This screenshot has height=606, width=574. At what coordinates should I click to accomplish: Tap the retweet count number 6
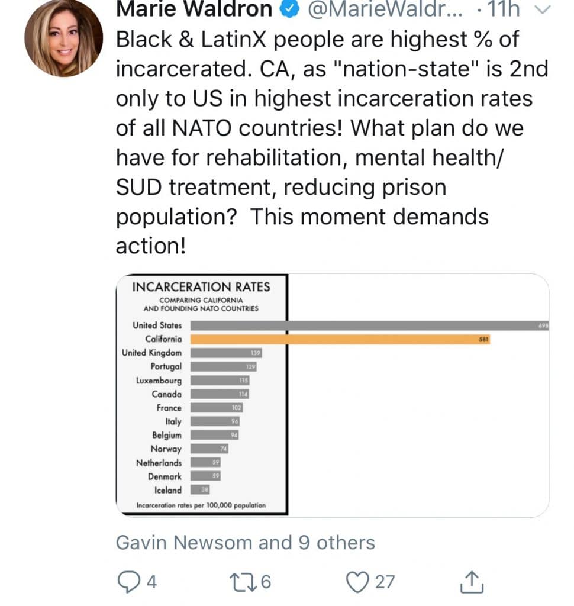tap(266, 582)
